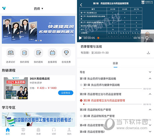The width and height of the screenshot is (154, 136).
Task: Select the 目录 tab
Action: 115,63
